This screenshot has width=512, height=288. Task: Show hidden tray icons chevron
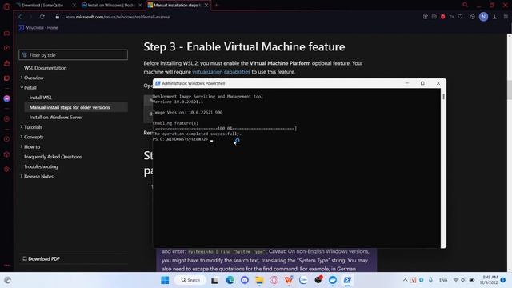405,280
